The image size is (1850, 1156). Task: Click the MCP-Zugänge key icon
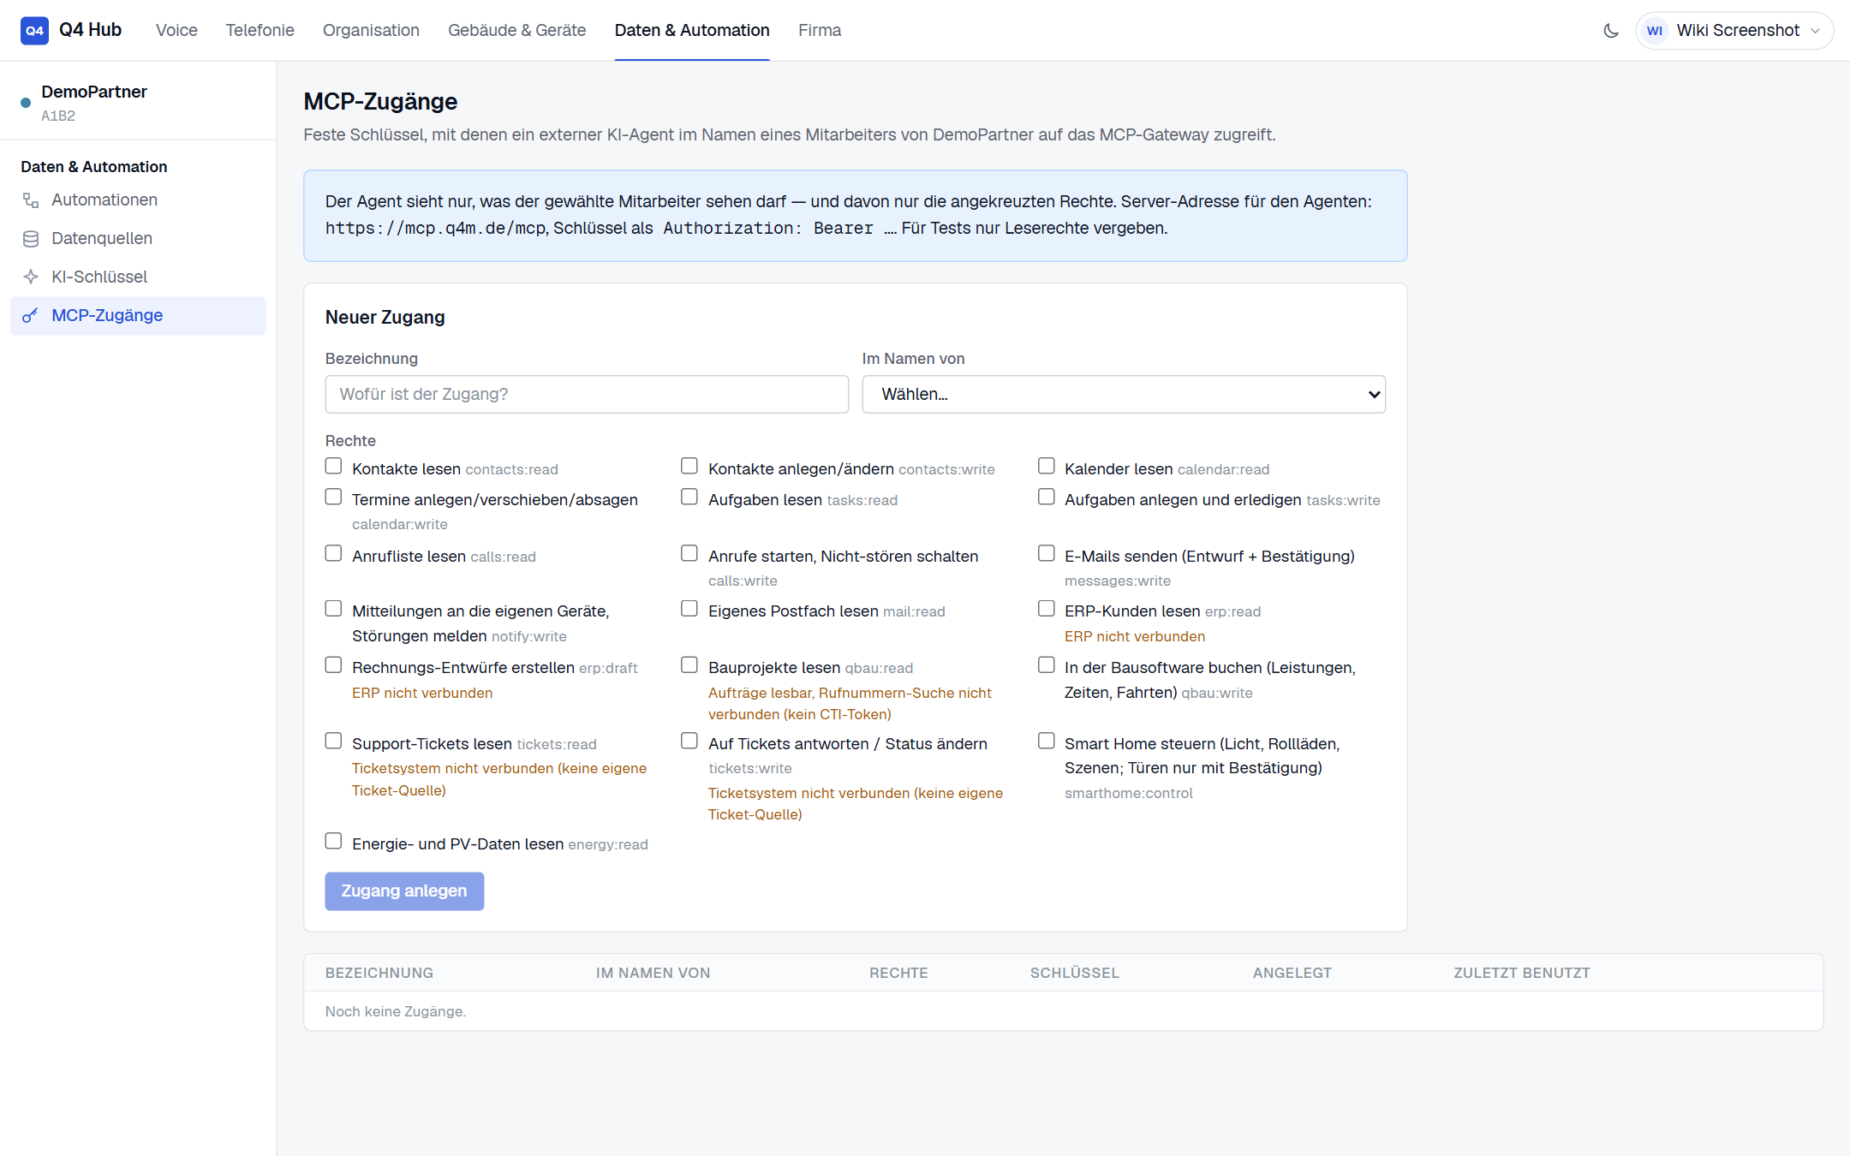click(31, 316)
